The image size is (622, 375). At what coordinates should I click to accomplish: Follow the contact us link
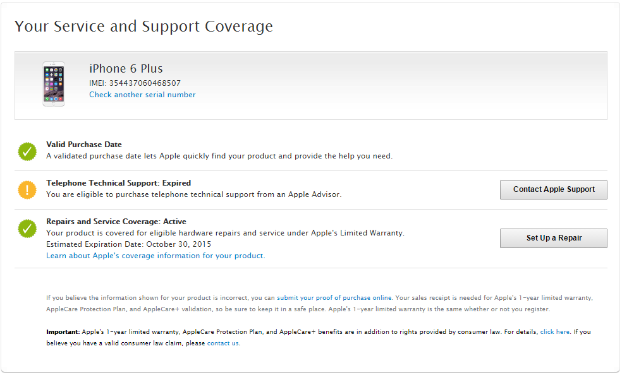[x=223, y=343]
